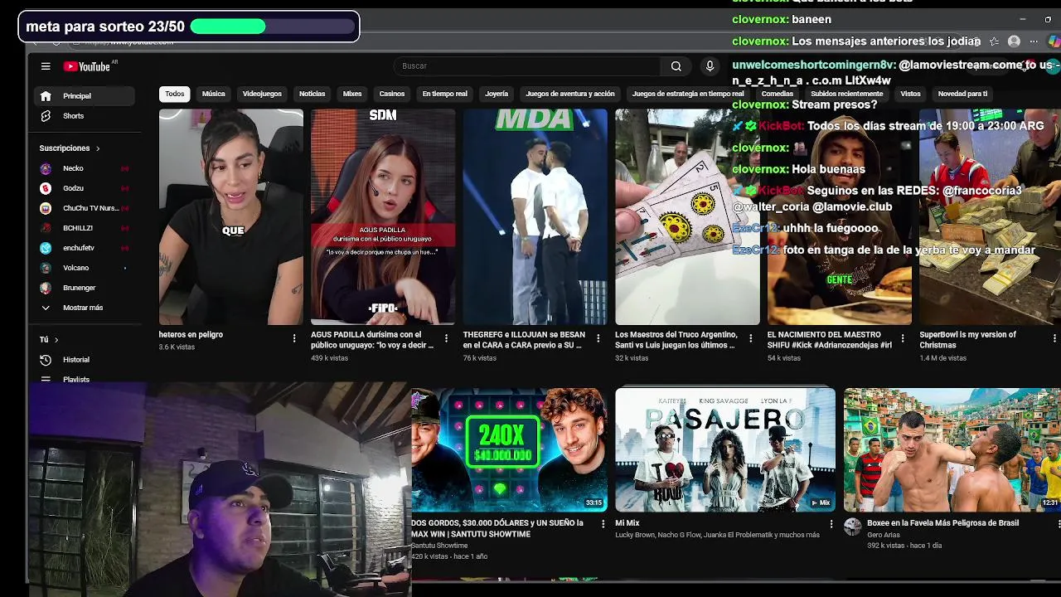Expand the Tú section chevron
This screenshot has width=1061, height=597.
56,340
